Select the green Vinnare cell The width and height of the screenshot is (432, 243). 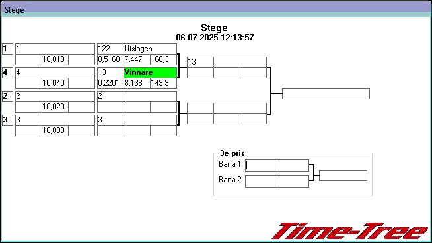click(x=150, y=72)
